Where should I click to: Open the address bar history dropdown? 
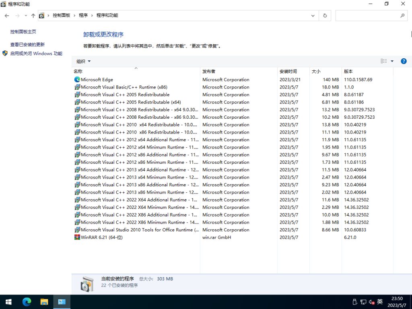[x=313, y=15]
